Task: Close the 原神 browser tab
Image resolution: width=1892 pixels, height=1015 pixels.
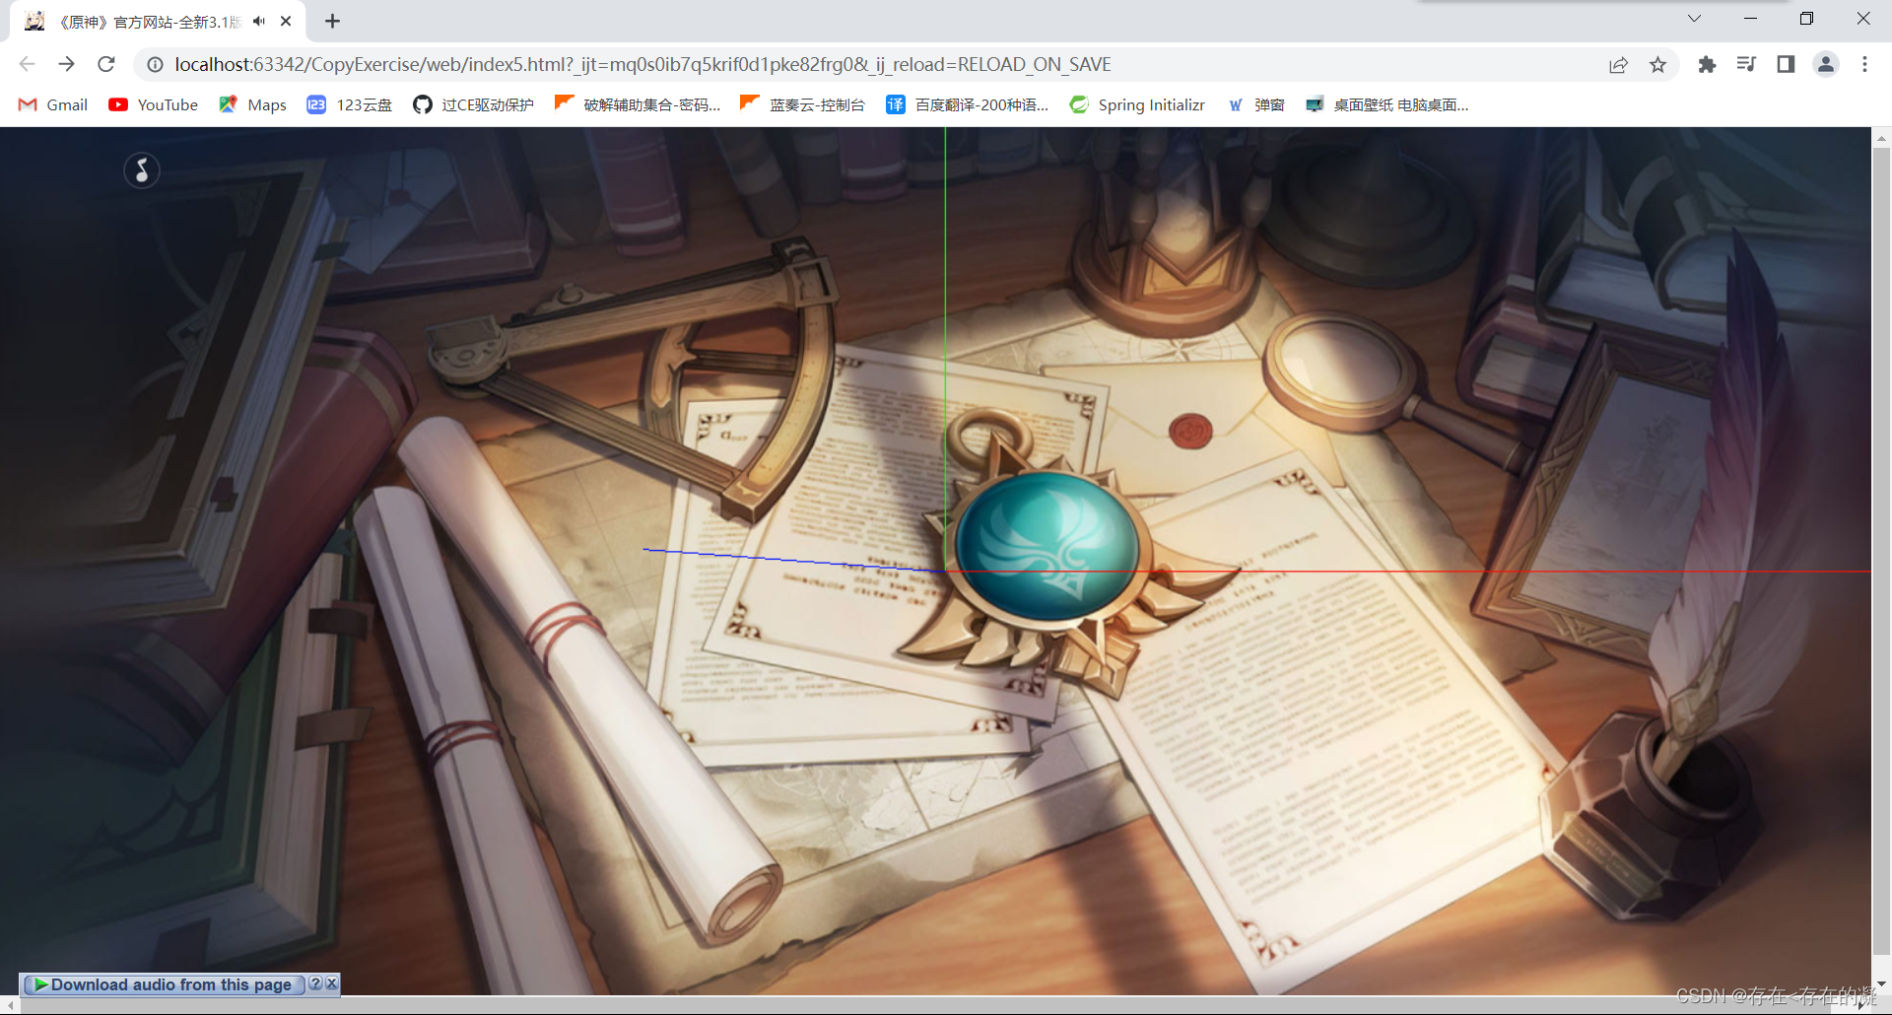Action: click(286, 21)
